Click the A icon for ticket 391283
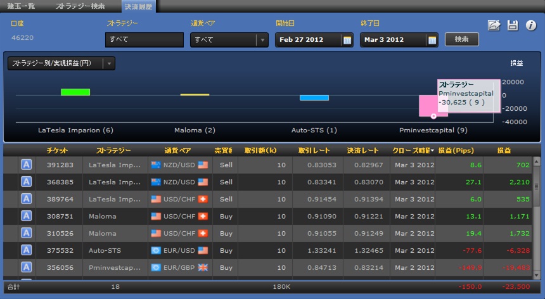The image size is (545, 299). click(27, 165)
